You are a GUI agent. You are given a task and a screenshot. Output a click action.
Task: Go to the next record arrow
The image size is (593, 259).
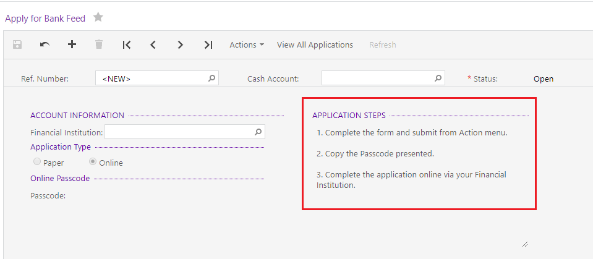click(x=181, y=45)
